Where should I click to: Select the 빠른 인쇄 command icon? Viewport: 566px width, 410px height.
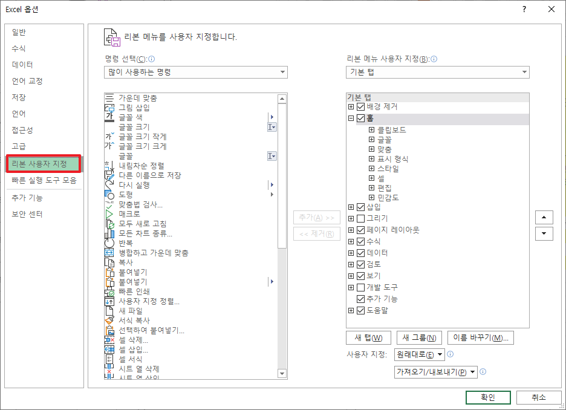coord(109,291)
